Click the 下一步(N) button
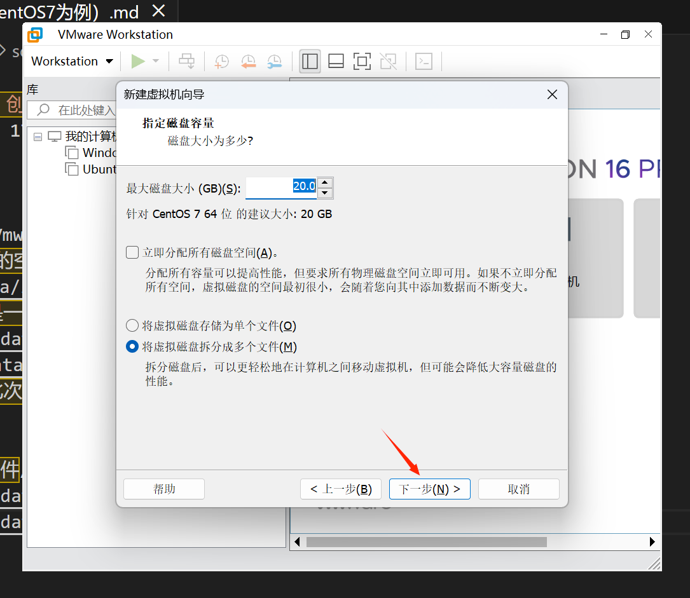The image size is (690, 598). [429, 489]
